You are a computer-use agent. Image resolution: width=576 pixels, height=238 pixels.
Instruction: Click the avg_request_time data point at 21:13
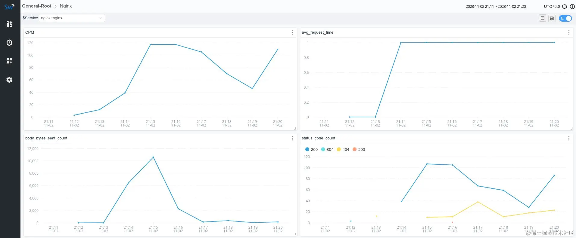(375, 117)
